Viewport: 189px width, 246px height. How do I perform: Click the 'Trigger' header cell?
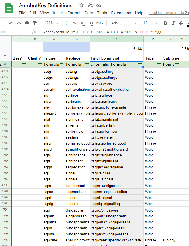pos(54,56)
